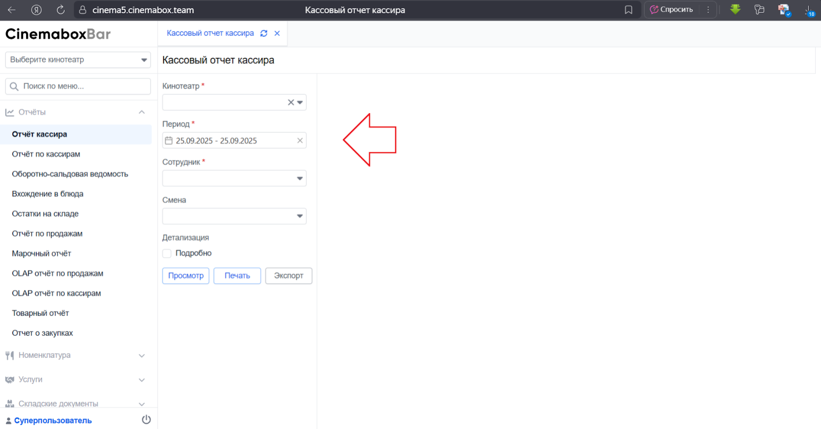Expand the Услуги section chevron
This screenshot has height=429, width=821.
(x=142, y=380)
